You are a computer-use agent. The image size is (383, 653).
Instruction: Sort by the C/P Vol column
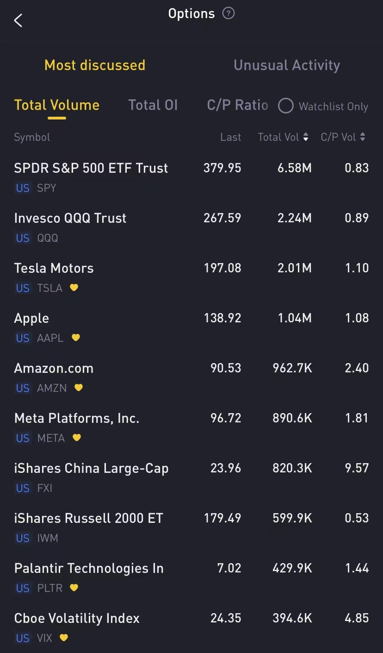coord(343,137)
